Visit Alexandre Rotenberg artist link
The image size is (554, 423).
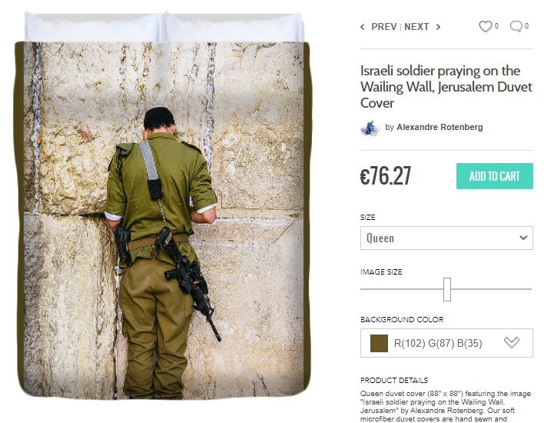click(440, 128)
